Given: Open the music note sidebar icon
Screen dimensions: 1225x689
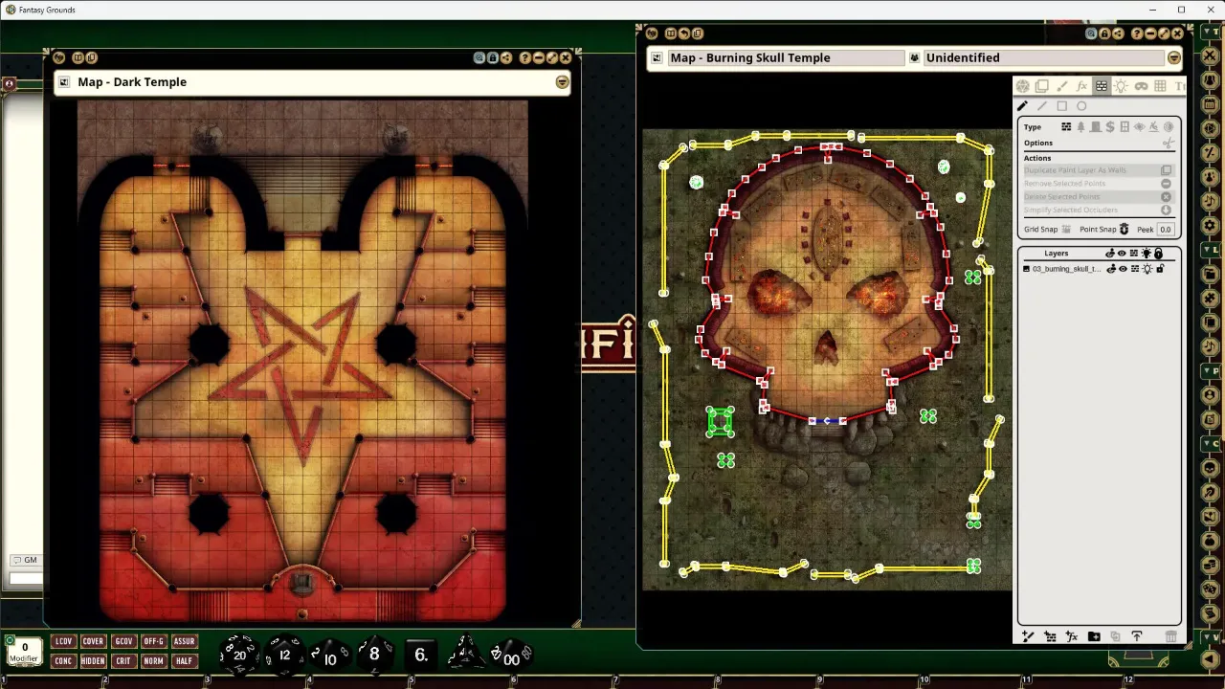Looking at the screenshot, I should point(1210,201).
